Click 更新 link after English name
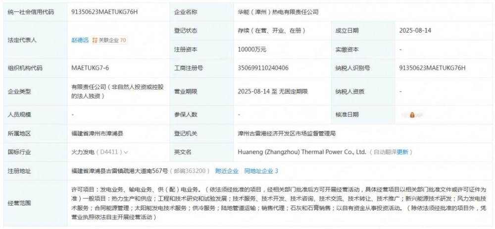The width and height of the screenshot is (495, 229). point(402,152)
